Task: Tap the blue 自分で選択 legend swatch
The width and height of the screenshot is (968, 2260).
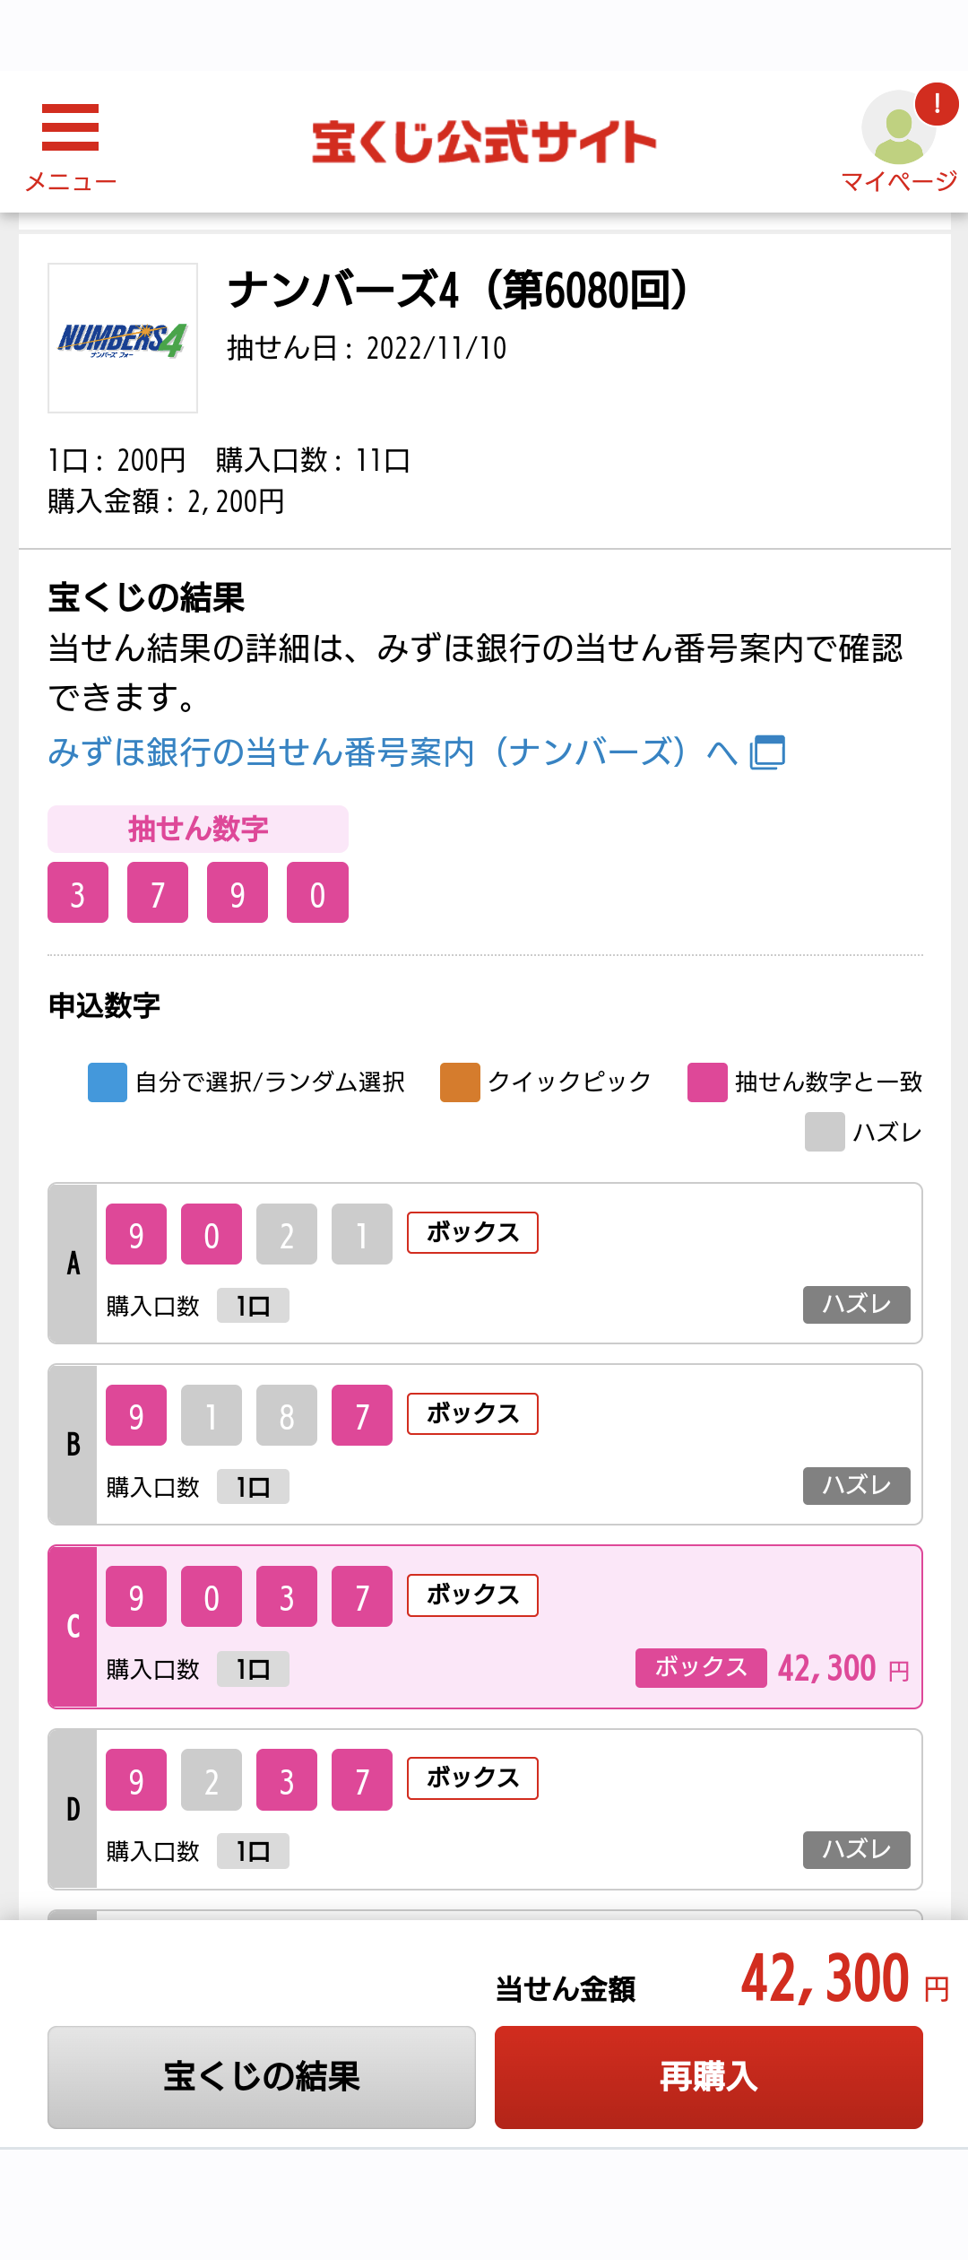Action: click(x=108, y=1082)
